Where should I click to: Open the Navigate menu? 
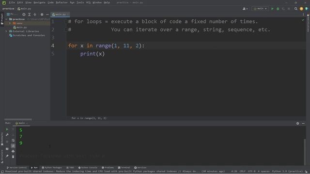click(x=39, y=2)
